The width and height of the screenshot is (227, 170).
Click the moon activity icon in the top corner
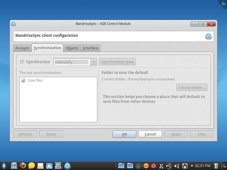pyautogui.click(x=224, y=3)
